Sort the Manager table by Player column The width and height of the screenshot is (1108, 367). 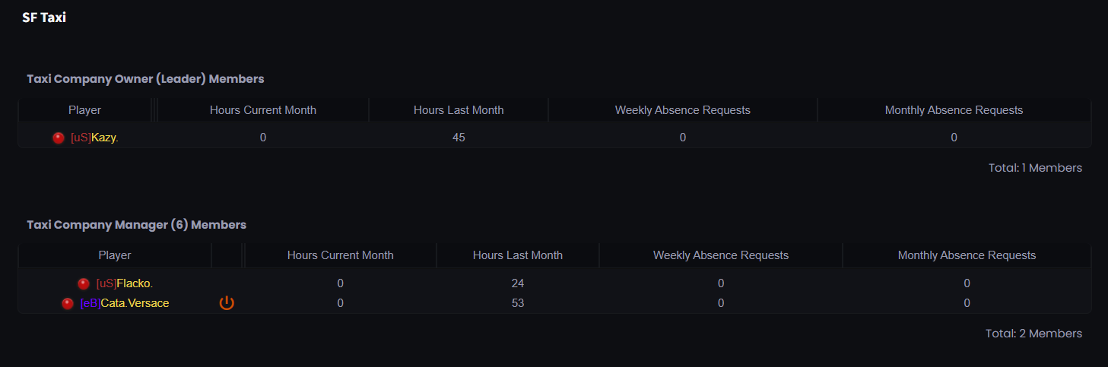[115, 255]
